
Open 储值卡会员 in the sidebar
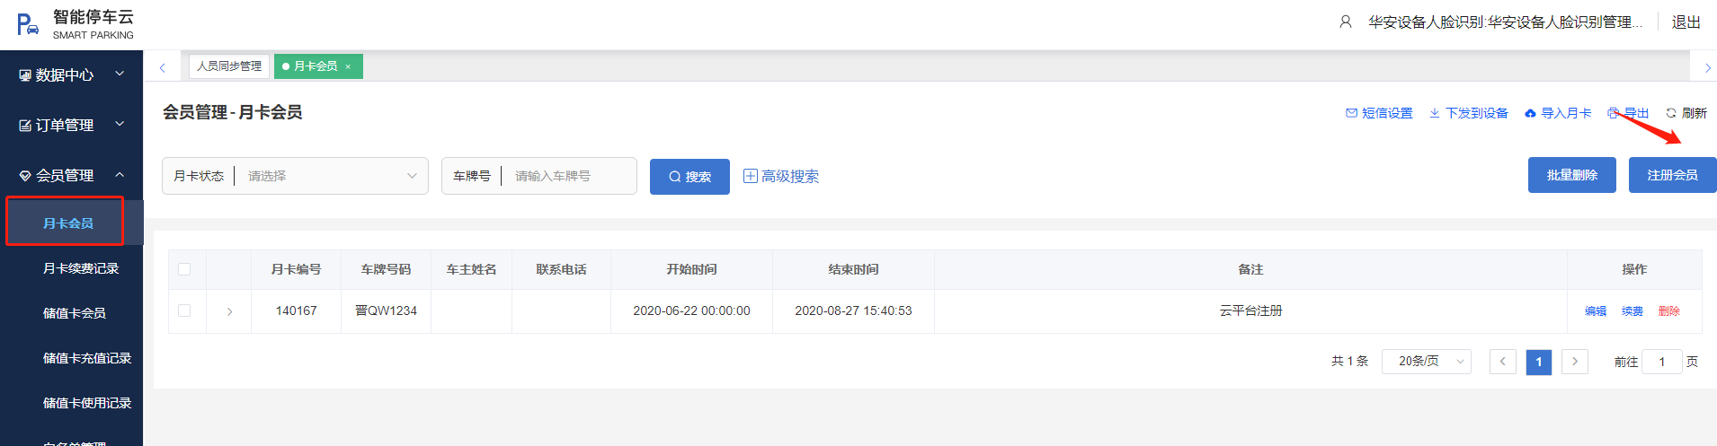pyautogui.click(x=75, y=313)
